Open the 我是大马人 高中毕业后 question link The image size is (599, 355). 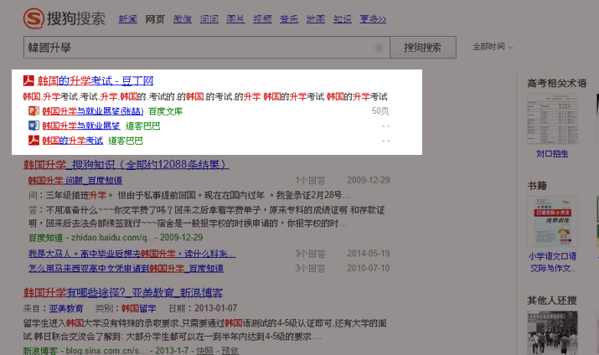(x=132, y=254)
